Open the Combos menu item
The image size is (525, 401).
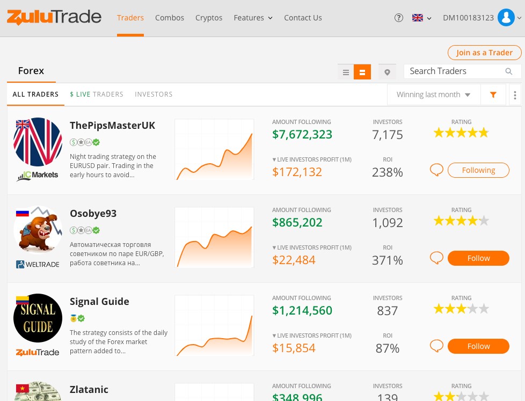pos(170,18)
